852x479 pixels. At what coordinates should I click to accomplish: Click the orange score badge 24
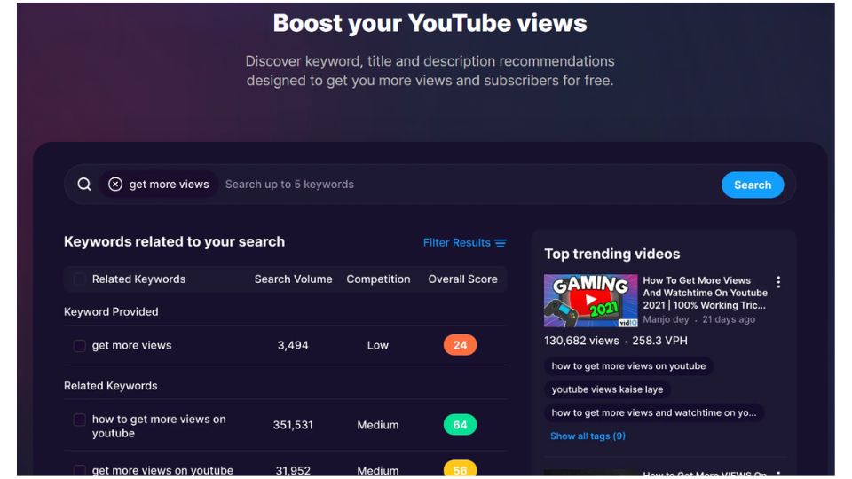pos(461,345)
